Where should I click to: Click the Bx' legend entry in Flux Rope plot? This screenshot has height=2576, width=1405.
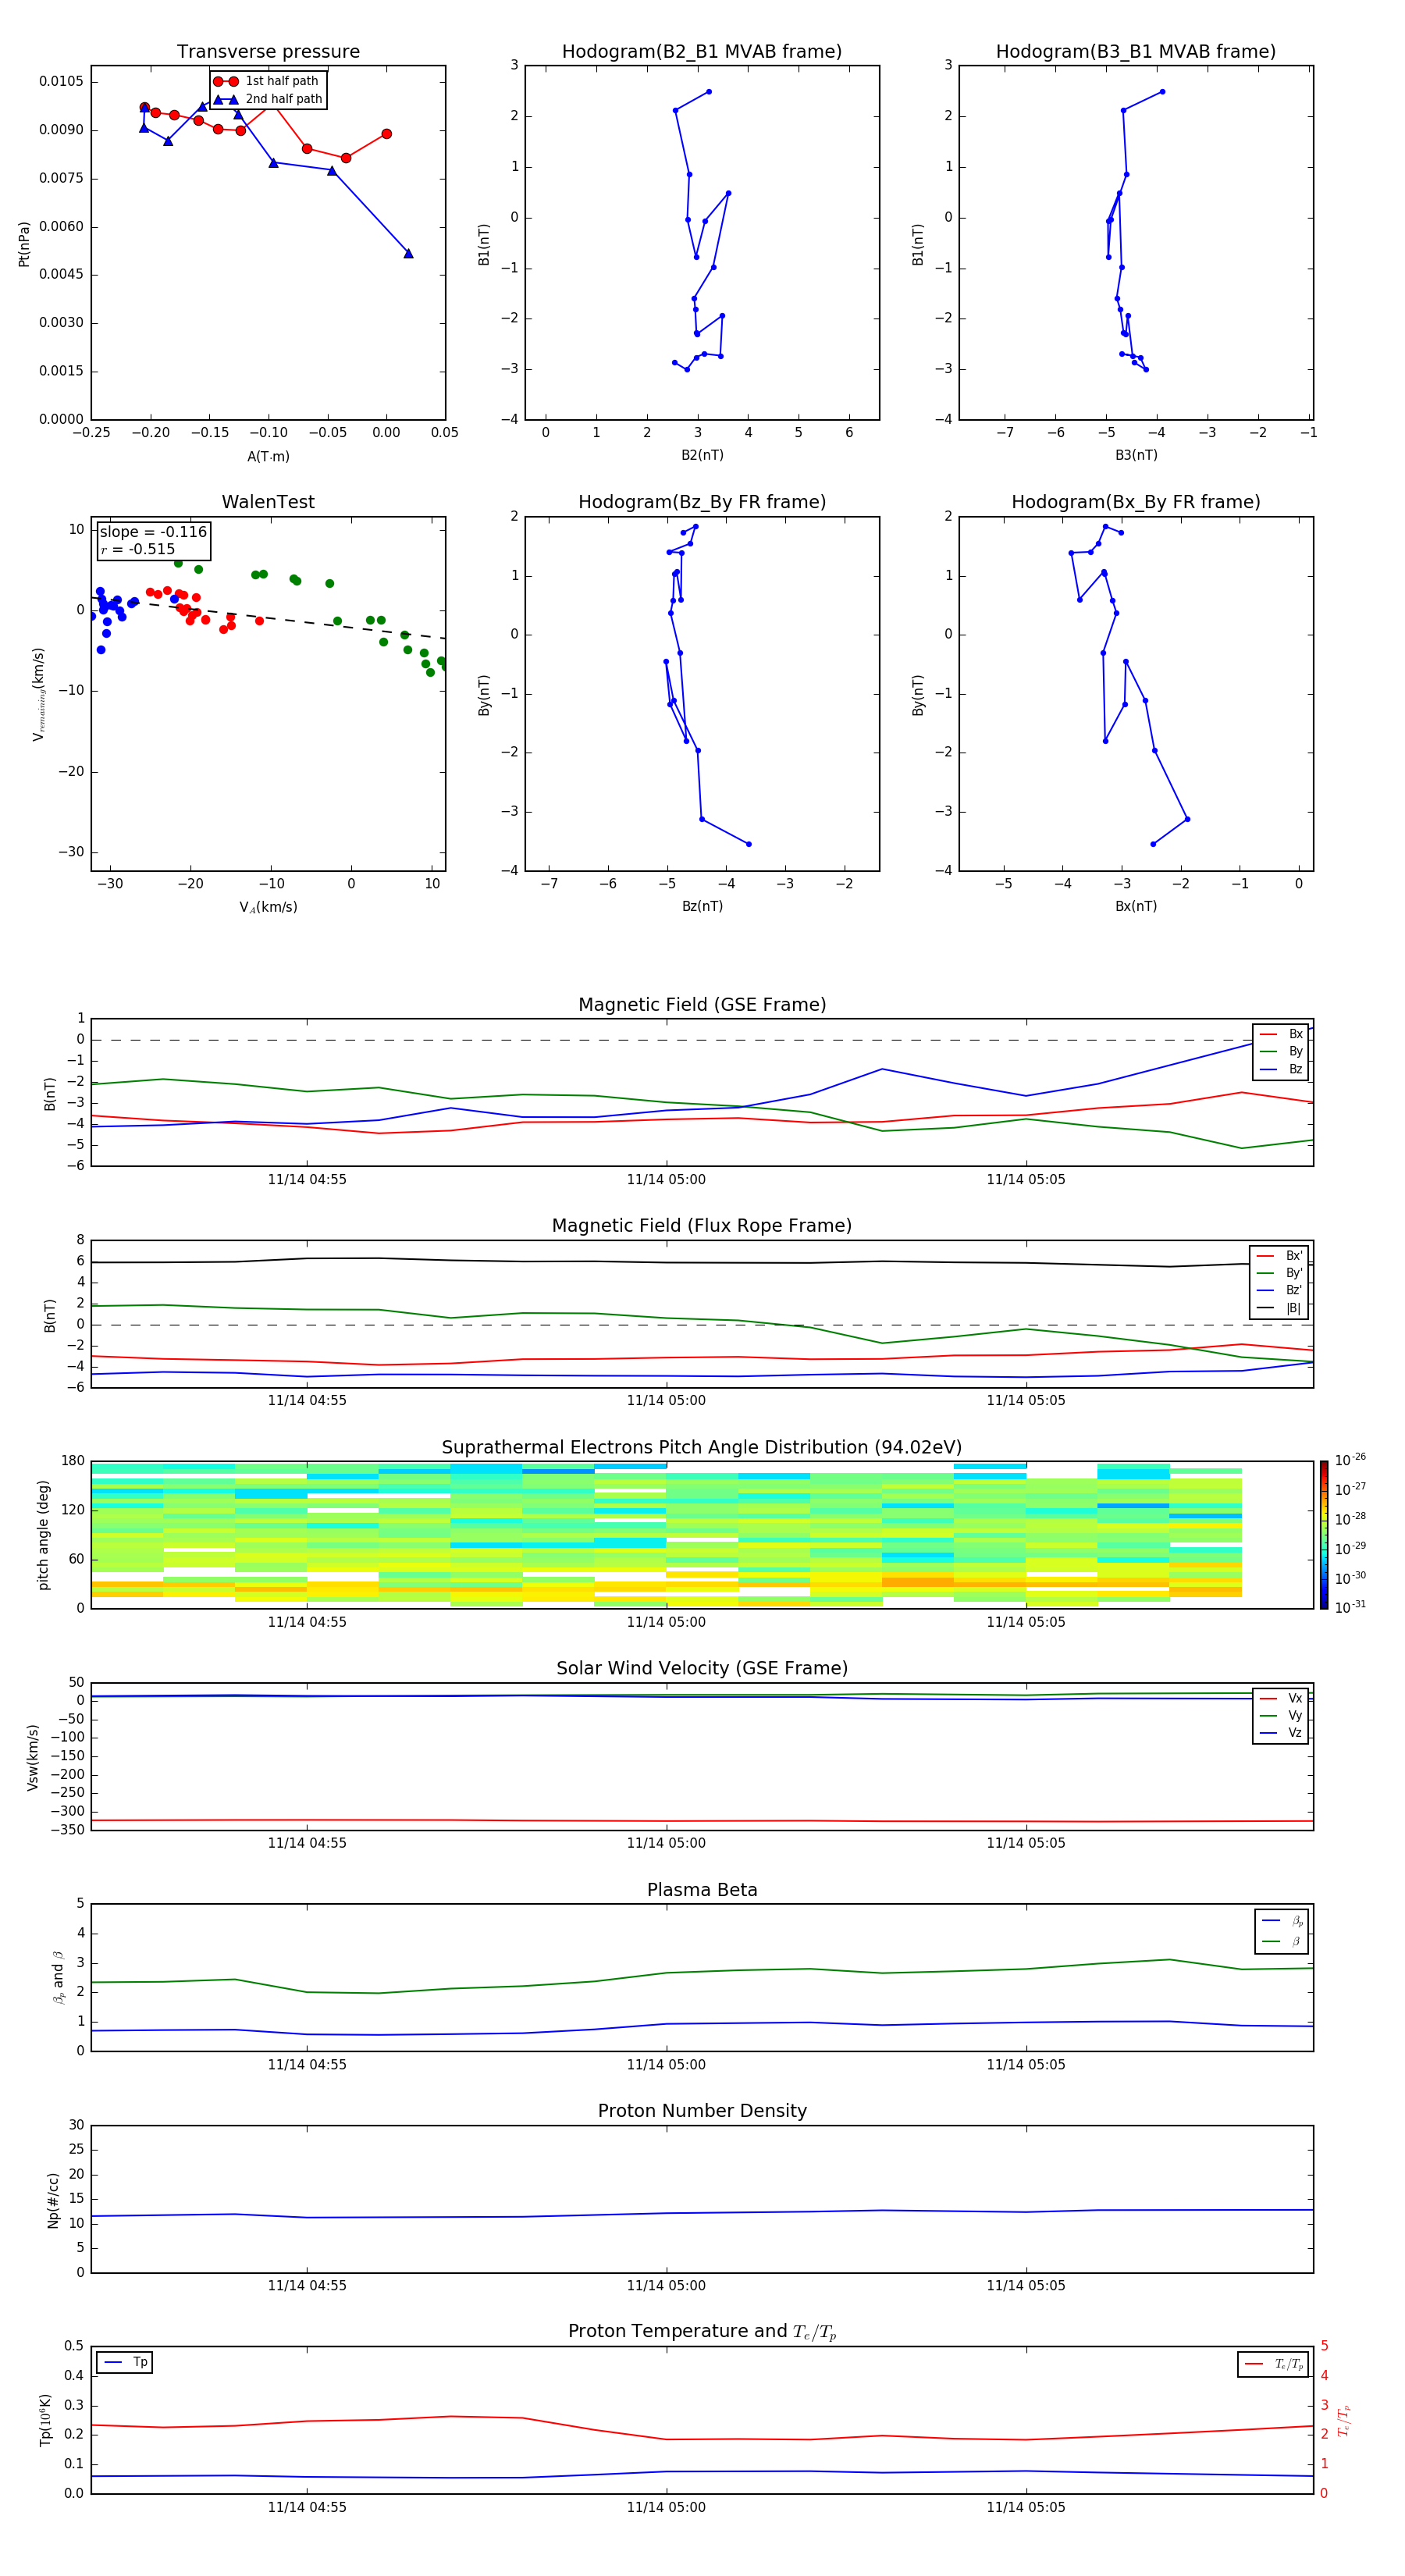click(x=1279, y=1256)
